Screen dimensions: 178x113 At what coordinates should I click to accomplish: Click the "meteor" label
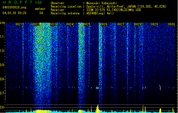tap(40, 9)
